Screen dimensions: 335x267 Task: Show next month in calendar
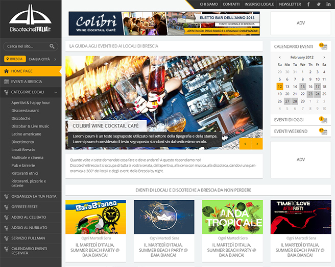[x=324, y=58]
